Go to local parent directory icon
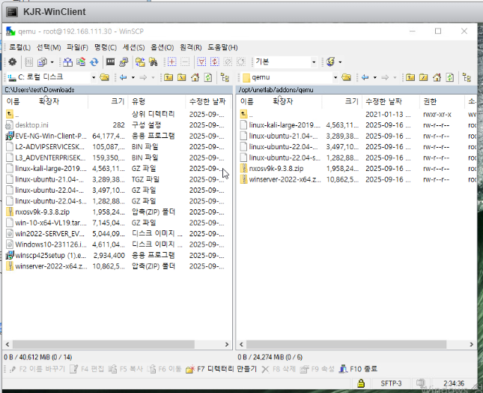 tap(168, 77)
